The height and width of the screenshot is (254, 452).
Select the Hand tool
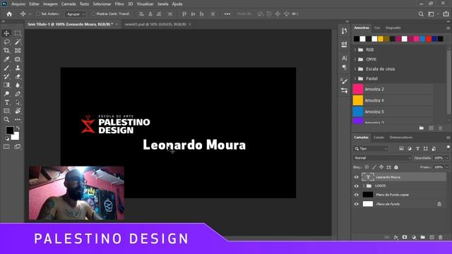coord(18,111)
